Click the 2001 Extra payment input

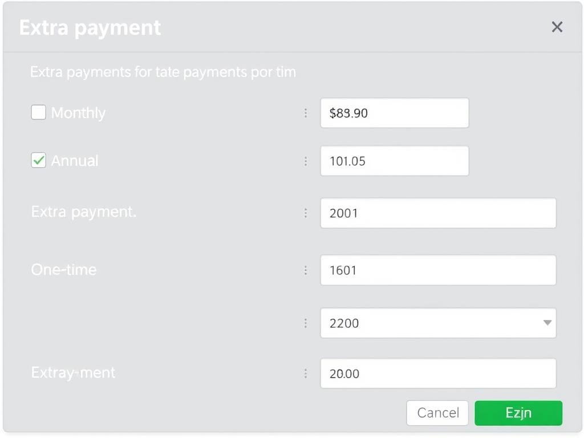coord(438,213)
